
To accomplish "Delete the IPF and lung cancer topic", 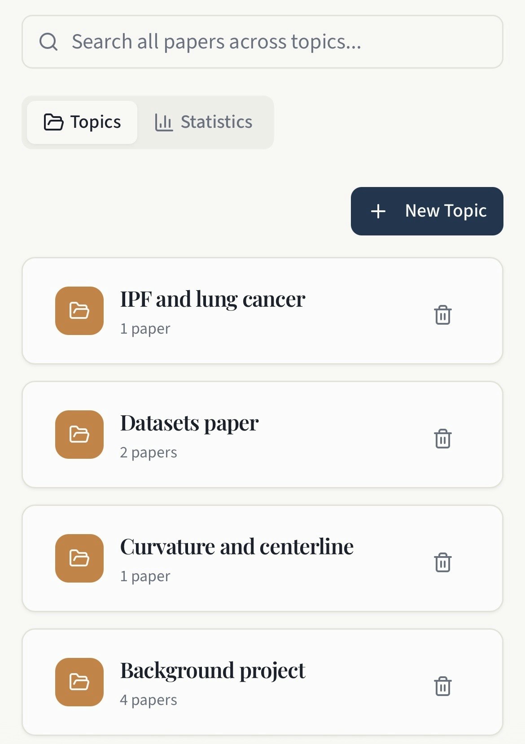I will (443, 316).
